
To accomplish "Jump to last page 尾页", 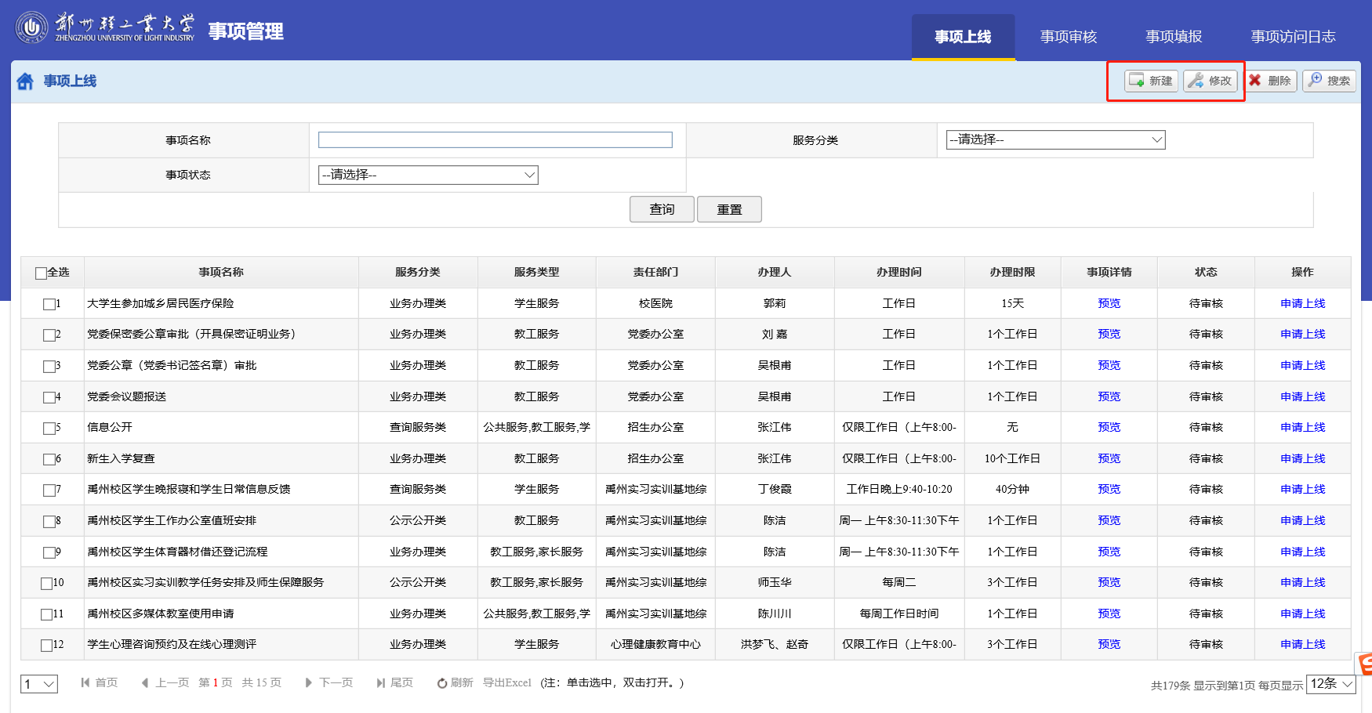I will coord(395,682).
